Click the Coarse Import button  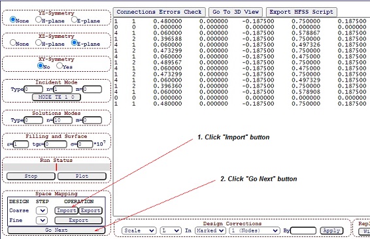(x=66, y=210)
